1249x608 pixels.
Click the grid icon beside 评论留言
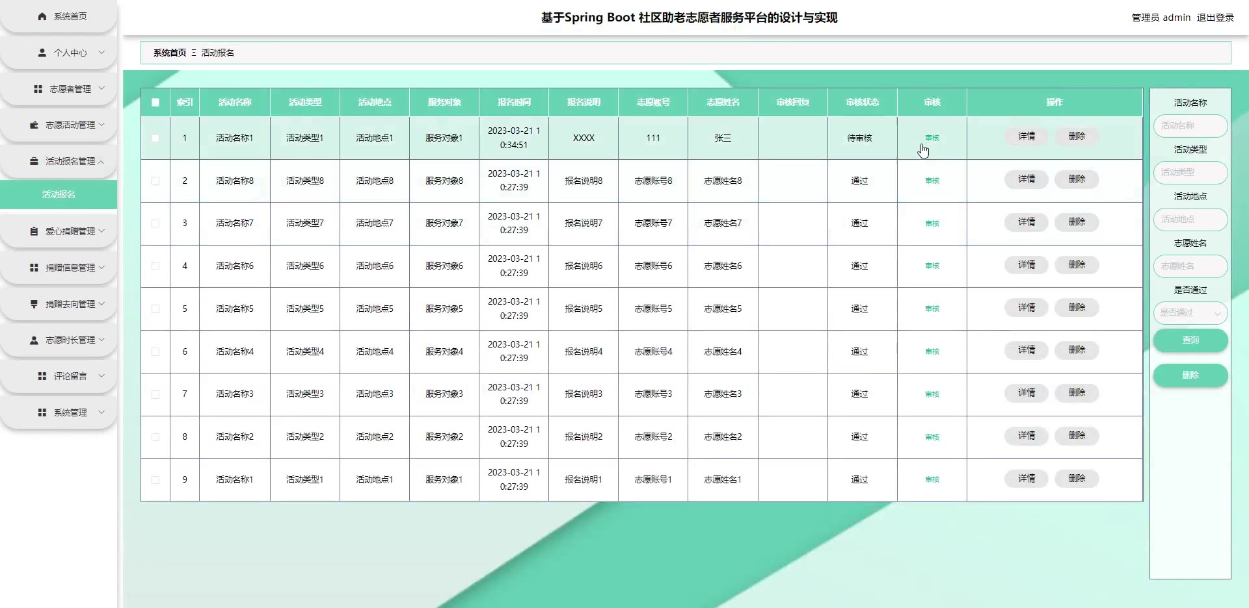click(x=42, y=376)
